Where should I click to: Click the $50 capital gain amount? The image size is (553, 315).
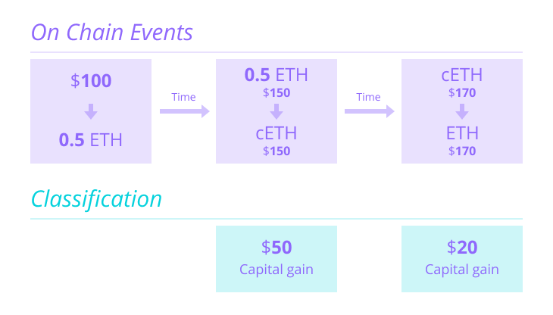point(276,247)
